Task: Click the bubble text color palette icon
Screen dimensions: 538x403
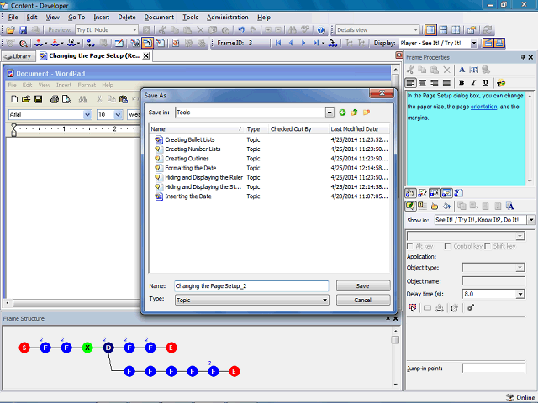Action: click(501, 83)
